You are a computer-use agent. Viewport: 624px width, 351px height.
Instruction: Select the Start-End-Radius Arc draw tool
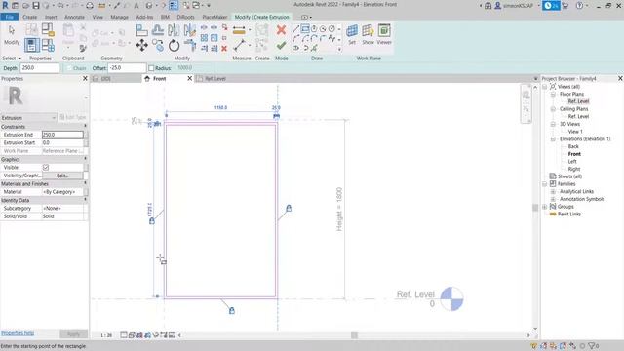(x=295, y=39)
